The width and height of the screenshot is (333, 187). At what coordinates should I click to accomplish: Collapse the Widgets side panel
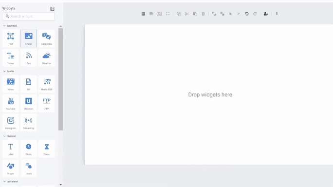pyautogui.click(x=52, y=9)
